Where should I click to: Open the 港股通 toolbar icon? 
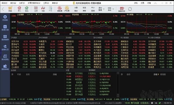point(59,9)
